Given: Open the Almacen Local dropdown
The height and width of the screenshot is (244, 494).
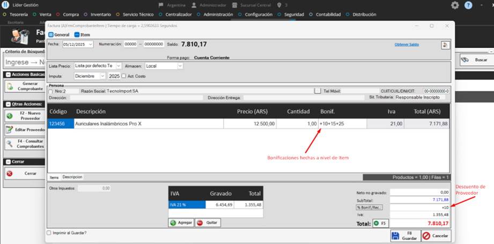Looking at the screenshot, I should point(180,66).
